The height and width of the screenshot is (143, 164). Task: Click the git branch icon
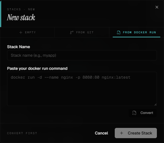(x=72, y=32)
